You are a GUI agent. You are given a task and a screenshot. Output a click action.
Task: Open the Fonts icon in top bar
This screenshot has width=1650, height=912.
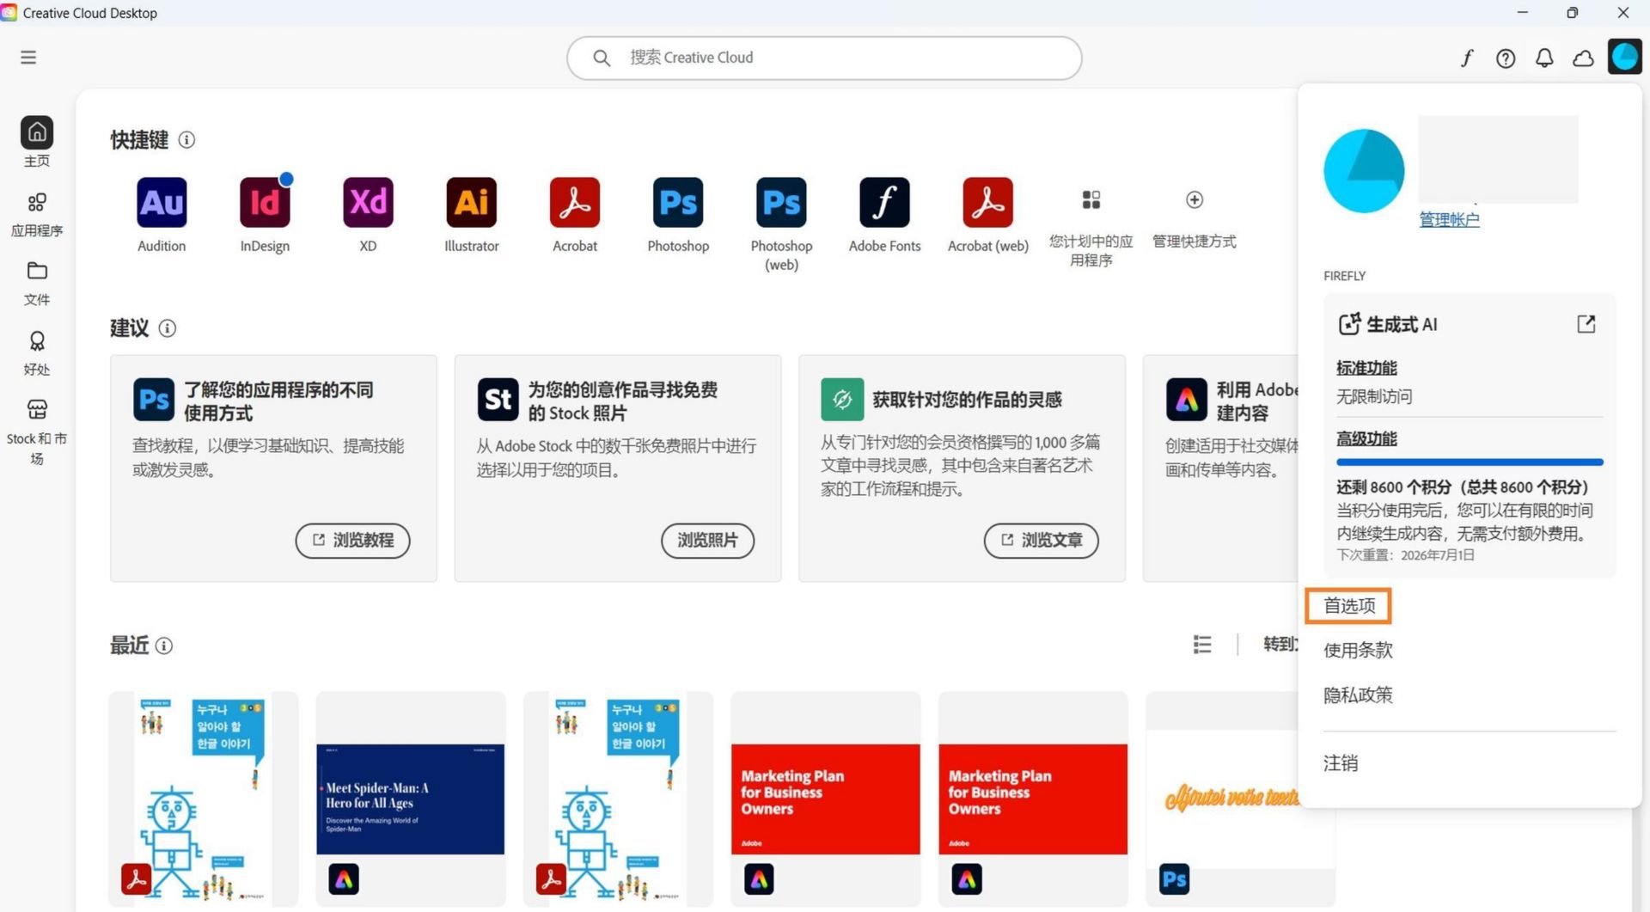pos(1467,58)
